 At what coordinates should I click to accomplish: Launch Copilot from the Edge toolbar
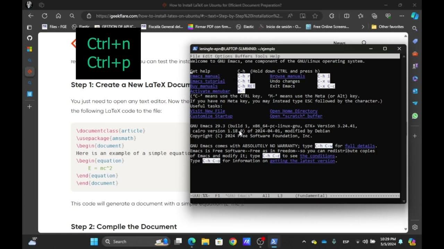[415, 16]
